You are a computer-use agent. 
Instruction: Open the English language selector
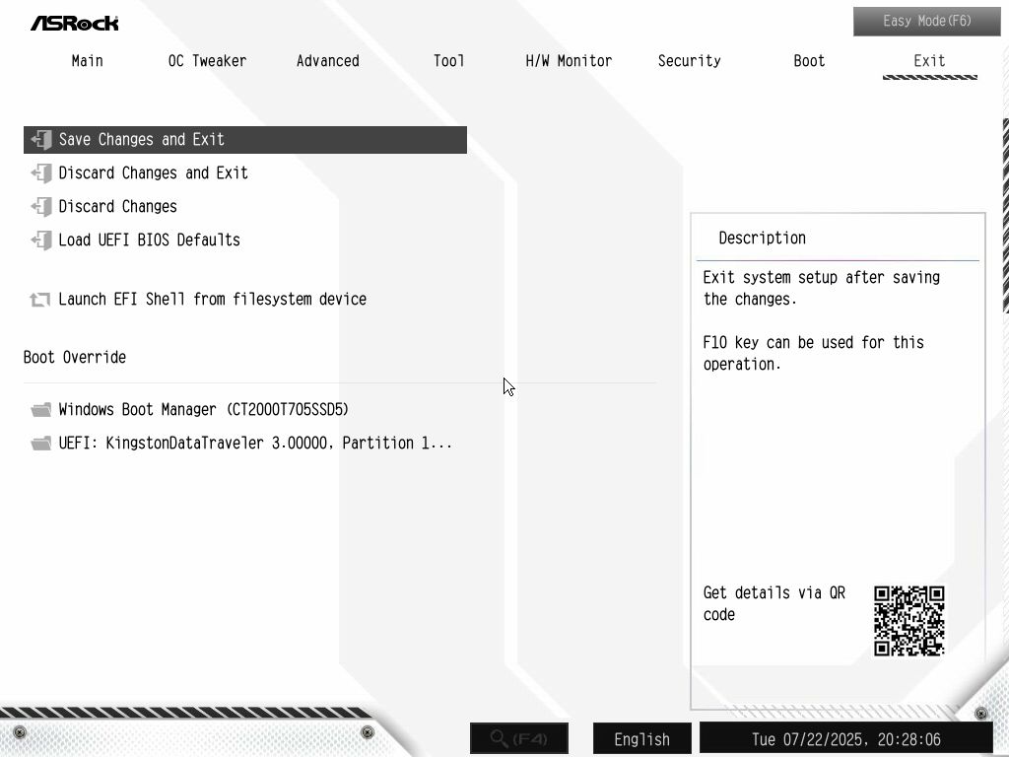tap(641, 739)
